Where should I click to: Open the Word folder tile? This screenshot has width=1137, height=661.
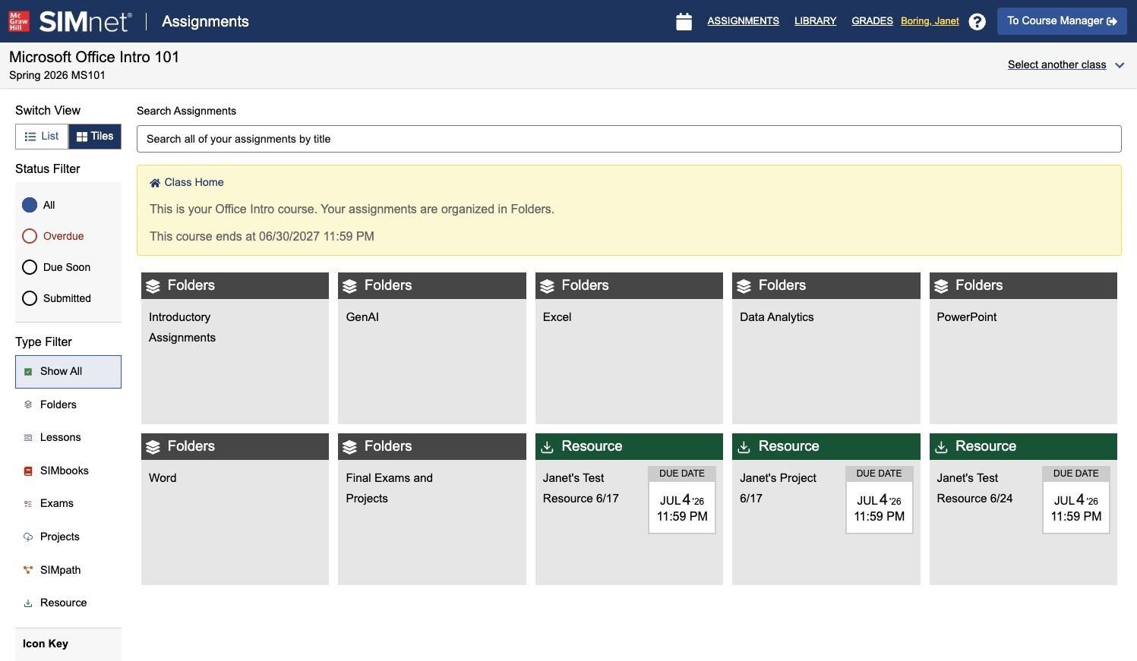pos(235,509)
